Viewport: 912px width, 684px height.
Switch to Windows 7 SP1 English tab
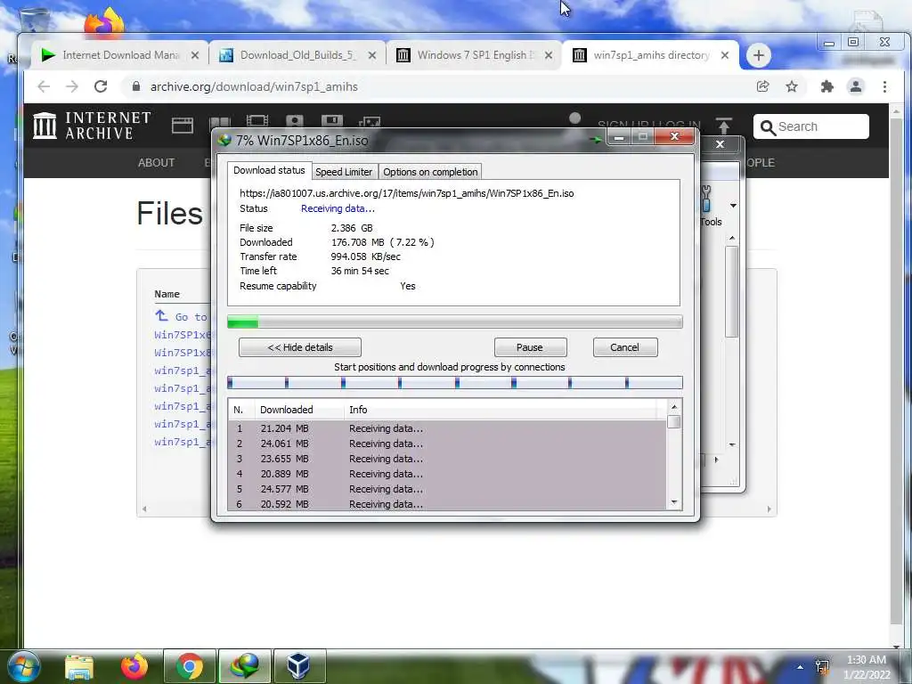coord(473,55)
